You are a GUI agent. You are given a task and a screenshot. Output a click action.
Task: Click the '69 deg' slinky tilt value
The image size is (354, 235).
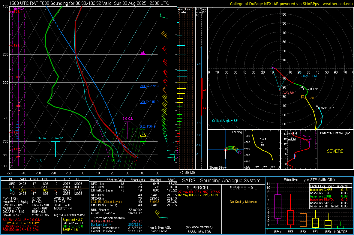237,132
